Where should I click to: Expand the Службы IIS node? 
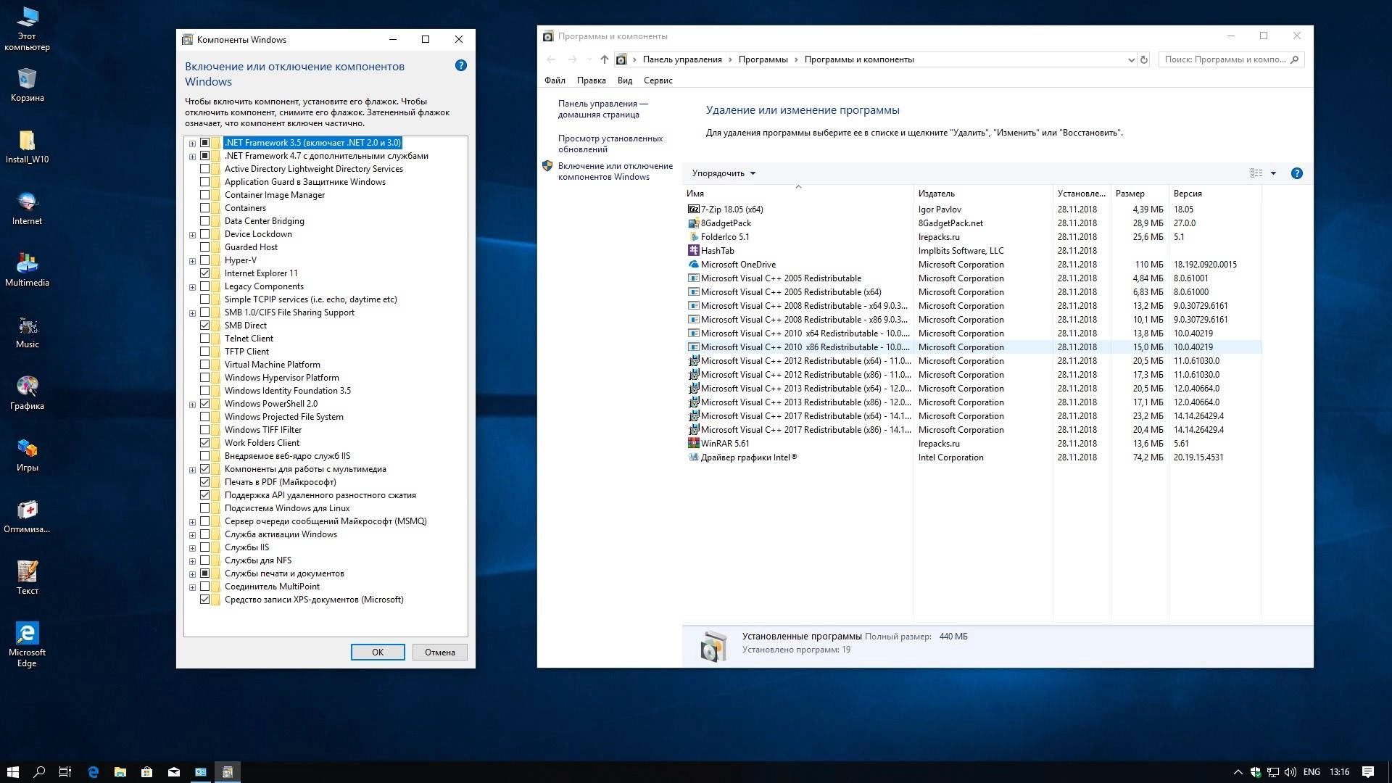(192, 548)
